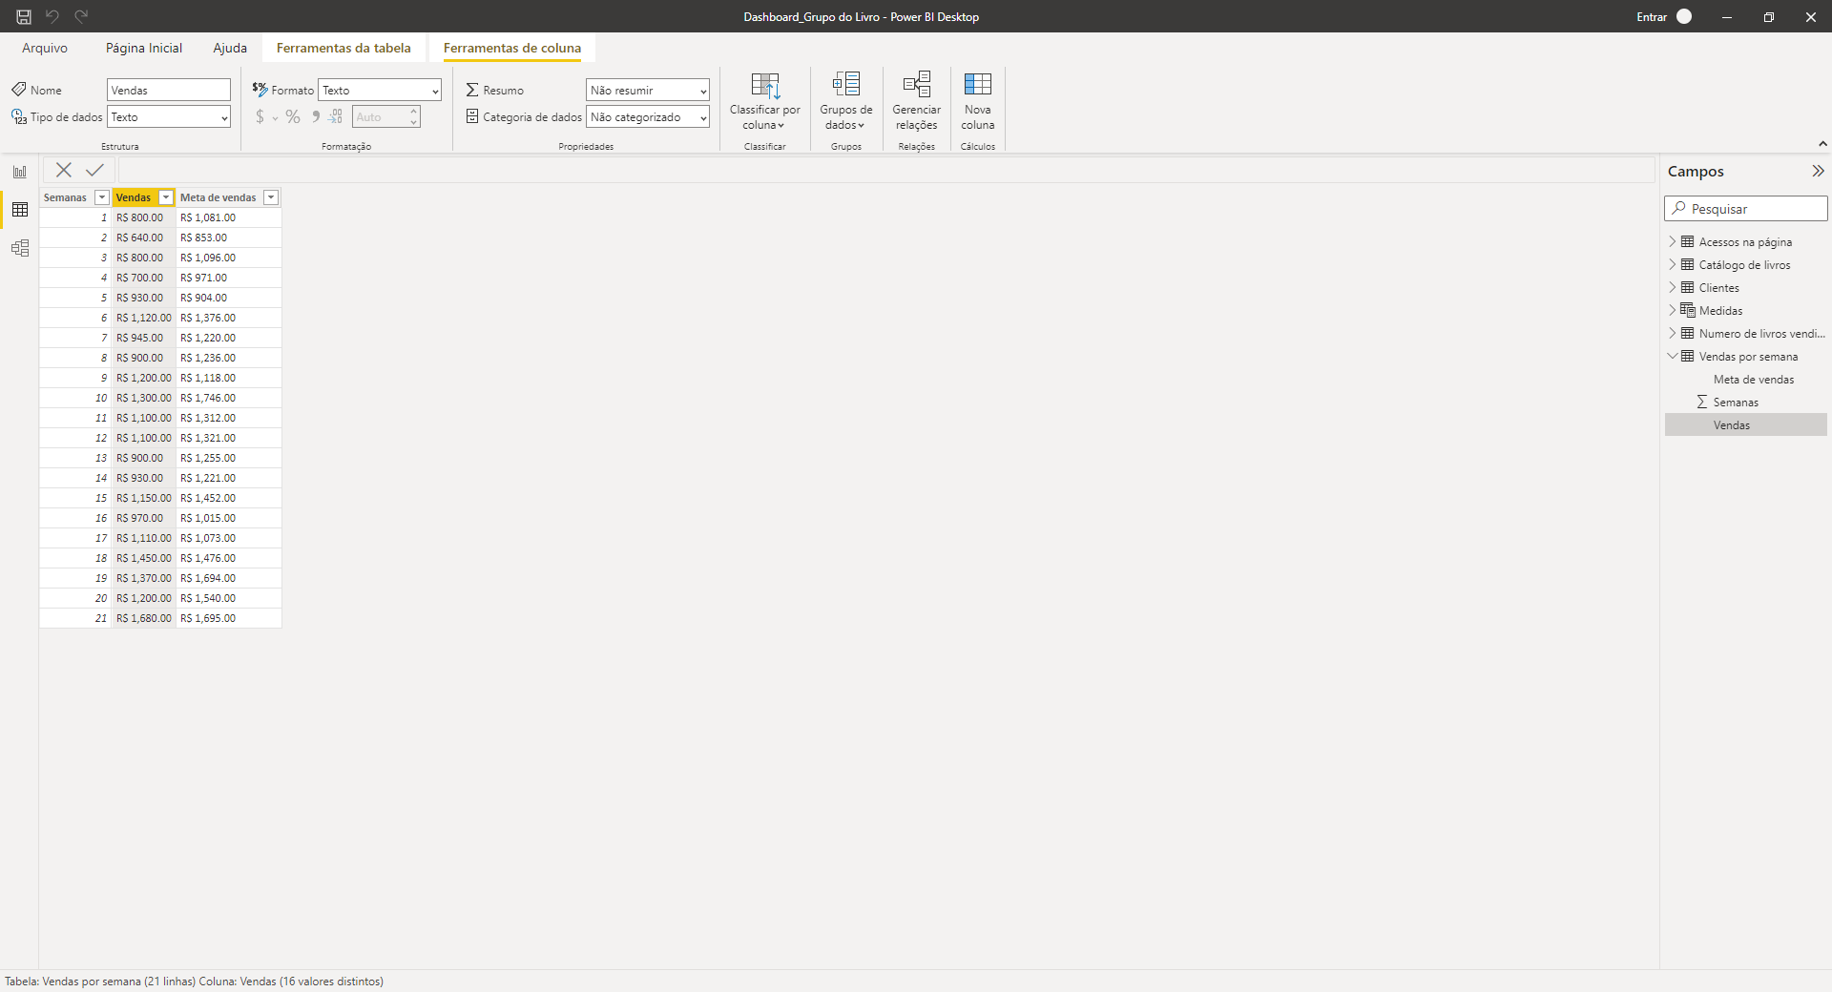Commit formula with the checkmark icon

(94, 170)
